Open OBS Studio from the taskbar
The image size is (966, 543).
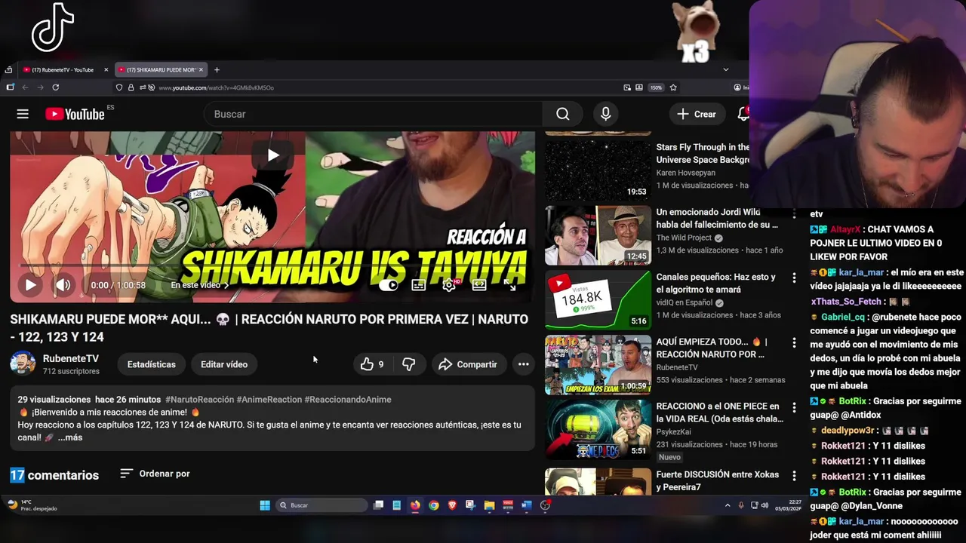[545, 505]
